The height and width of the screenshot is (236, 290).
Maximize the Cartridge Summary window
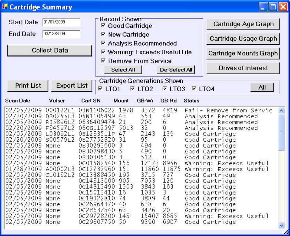[x=273, y=7]
